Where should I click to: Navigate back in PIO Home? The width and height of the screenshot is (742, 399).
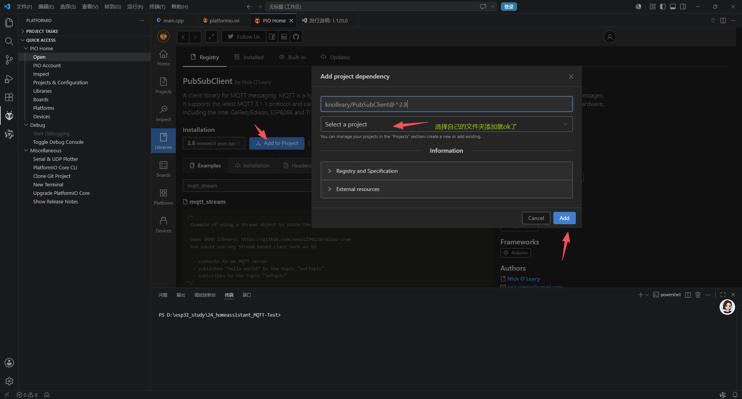183,37
